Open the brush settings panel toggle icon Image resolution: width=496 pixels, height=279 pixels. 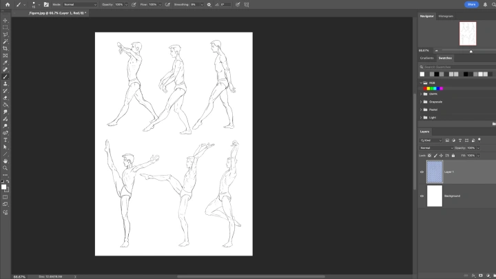pos(46,4)
